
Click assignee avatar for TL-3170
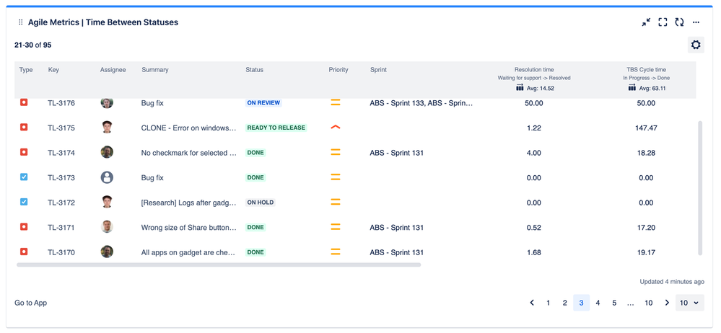point(107,252)
